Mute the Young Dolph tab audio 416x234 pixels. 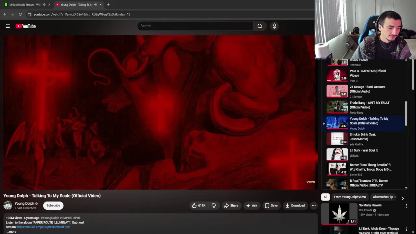95,5
